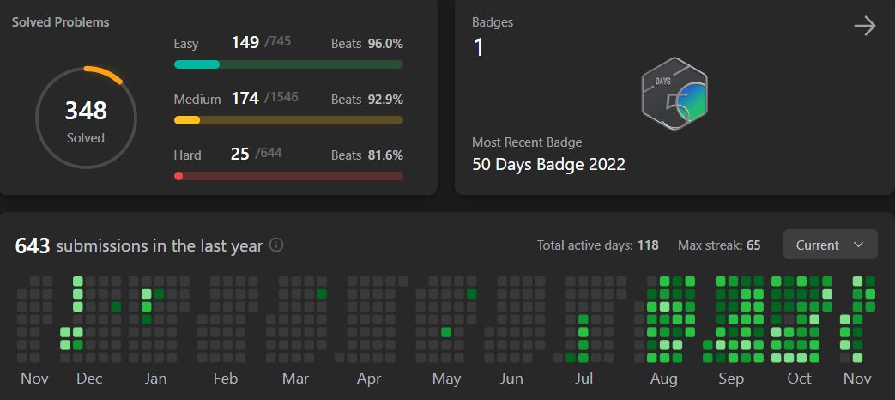Click the Max streak 65 stat
The image size is (895, 400).
click(718, 245)
